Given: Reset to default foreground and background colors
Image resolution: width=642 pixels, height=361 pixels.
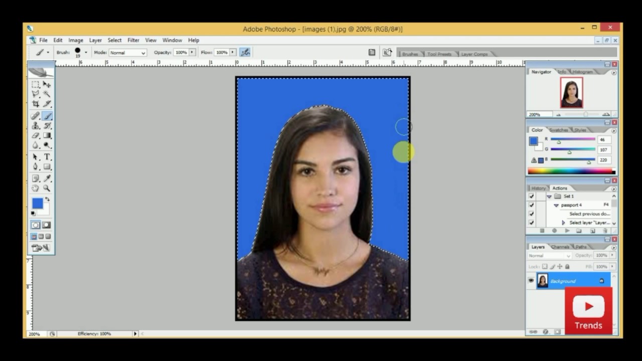Looking at the screenshot, I should pyautogui.click(x=34, y=213).
